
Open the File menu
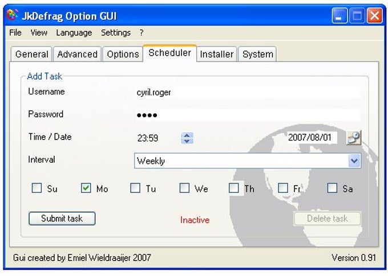[15, 32]
